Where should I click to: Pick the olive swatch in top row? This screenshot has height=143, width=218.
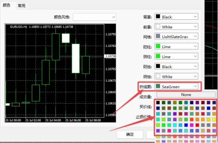pos(175,102)
